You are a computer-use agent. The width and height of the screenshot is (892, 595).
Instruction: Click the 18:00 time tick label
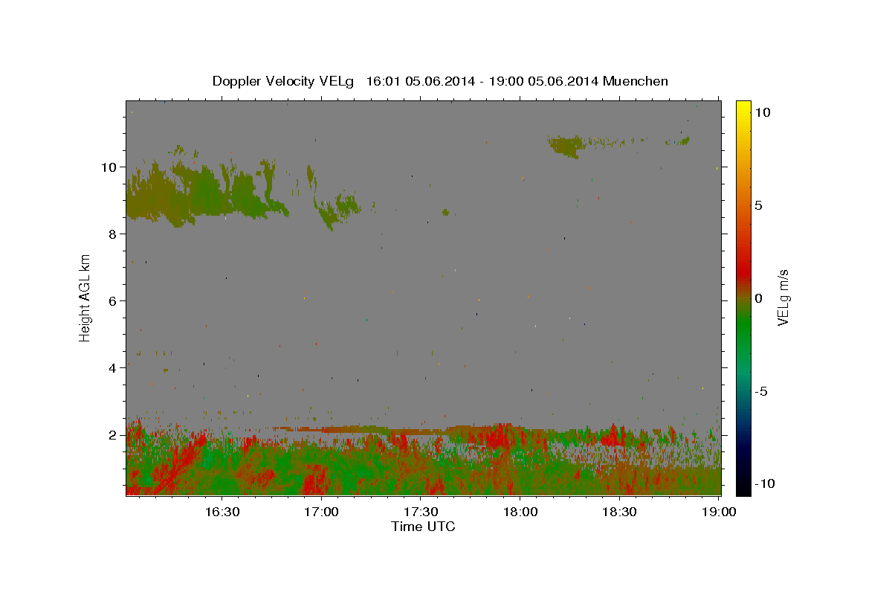pos(520,512)
